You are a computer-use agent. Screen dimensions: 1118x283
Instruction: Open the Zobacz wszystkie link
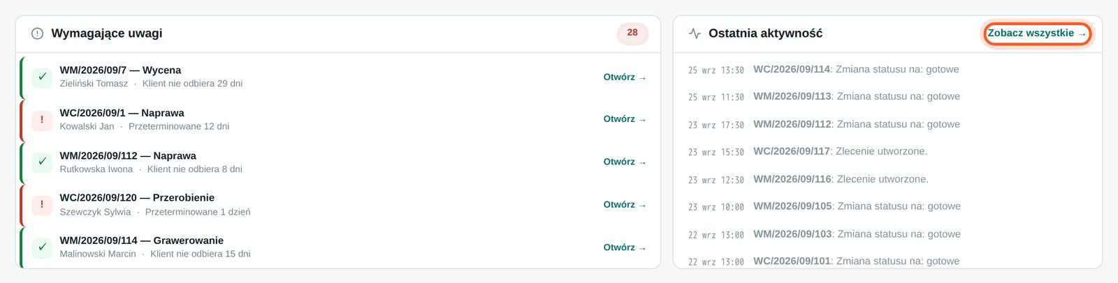tap(1037, 33)
